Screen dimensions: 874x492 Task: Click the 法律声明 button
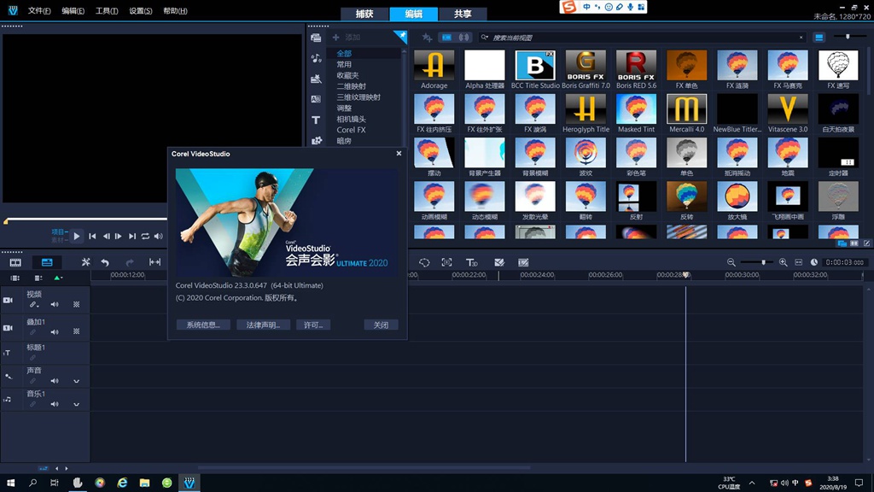click(x=263, y=325)
